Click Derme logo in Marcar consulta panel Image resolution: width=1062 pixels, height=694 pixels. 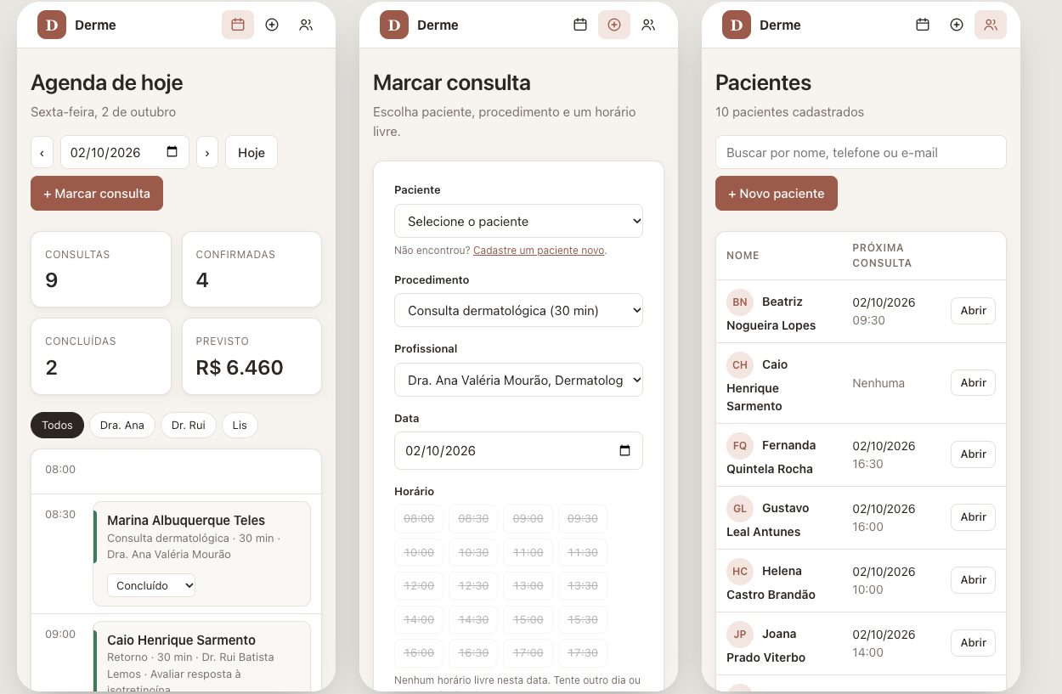(394, 25)
